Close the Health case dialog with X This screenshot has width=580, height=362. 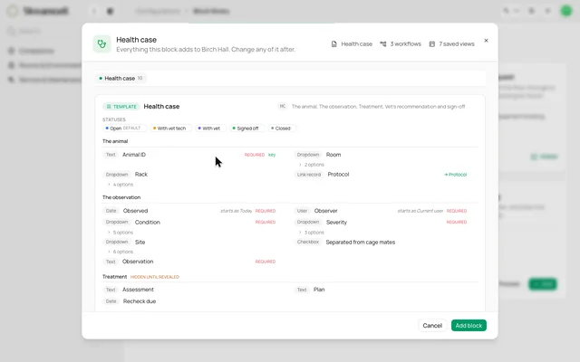tap(486, 40)
